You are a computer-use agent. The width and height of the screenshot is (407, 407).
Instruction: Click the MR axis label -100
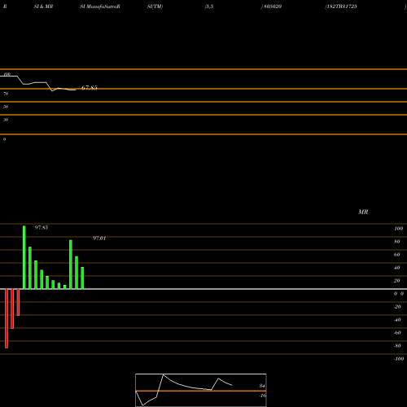click(399, 359)
